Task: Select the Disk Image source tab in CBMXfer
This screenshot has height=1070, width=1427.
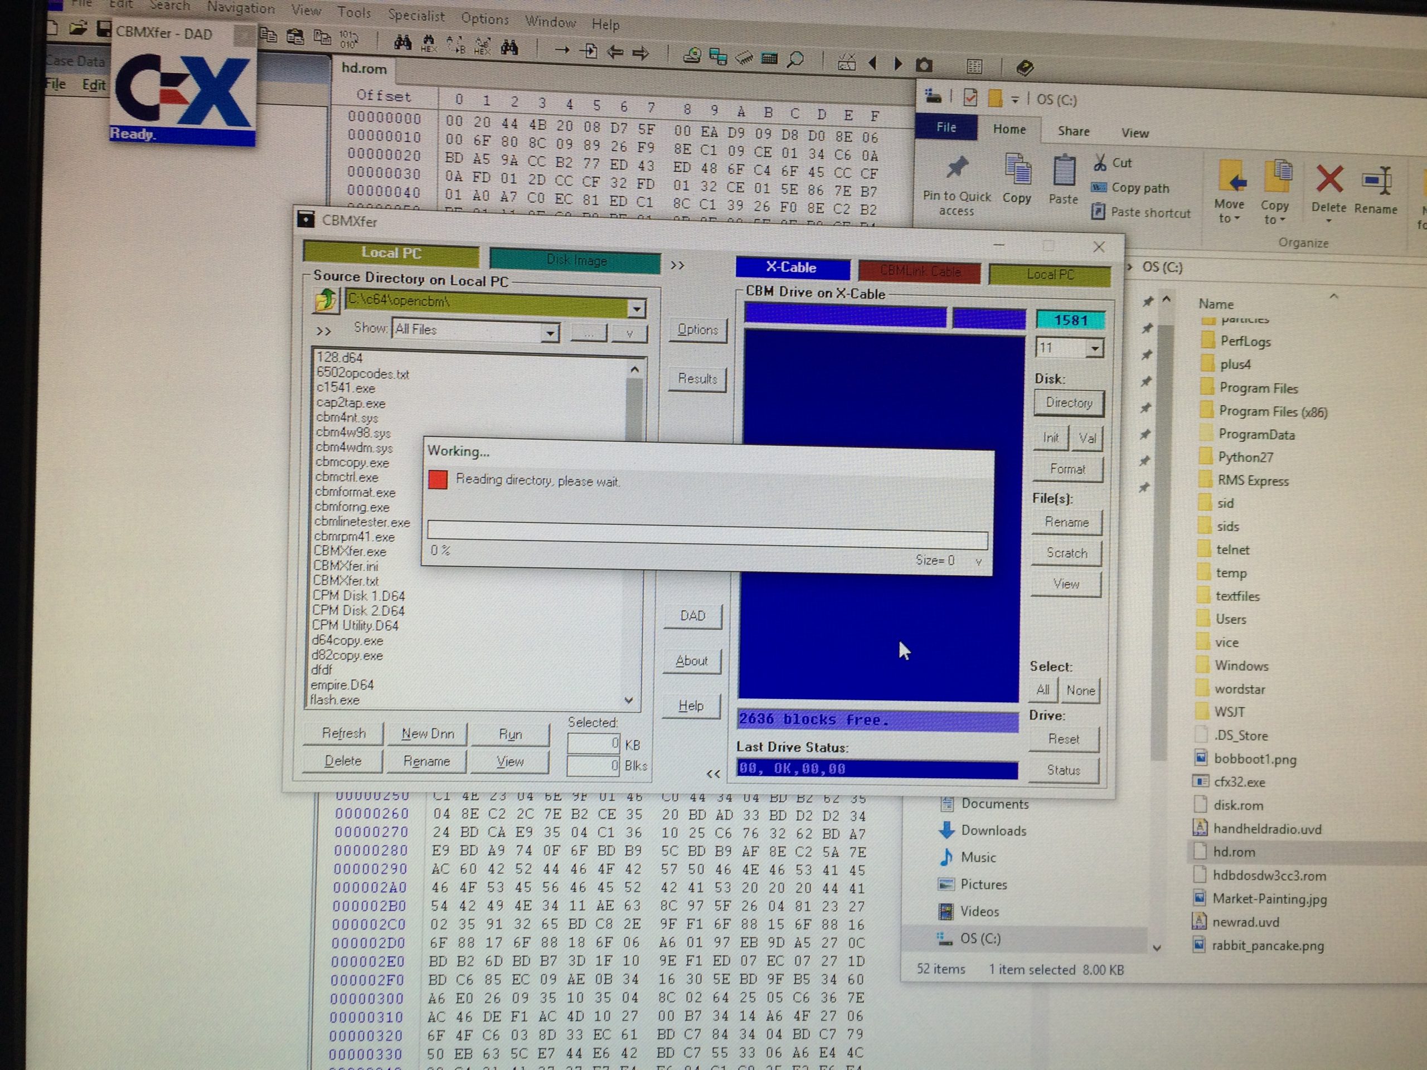Action: pyautogui.click(x=575, y=260)
